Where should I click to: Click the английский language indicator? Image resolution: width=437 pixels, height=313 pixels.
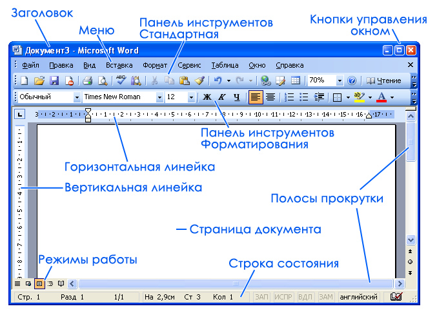click(x=358, y=297)
